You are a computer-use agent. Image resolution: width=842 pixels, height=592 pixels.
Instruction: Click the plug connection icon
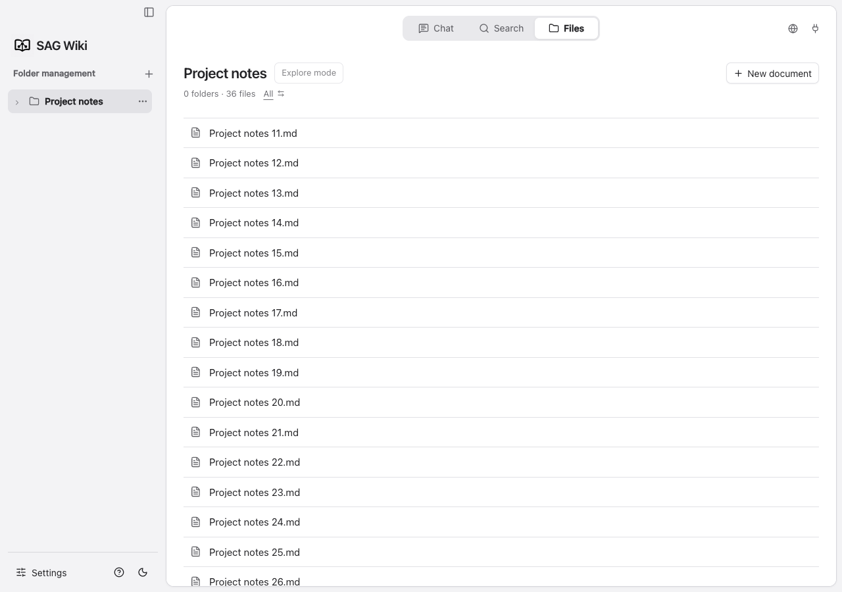click(815, 28)
